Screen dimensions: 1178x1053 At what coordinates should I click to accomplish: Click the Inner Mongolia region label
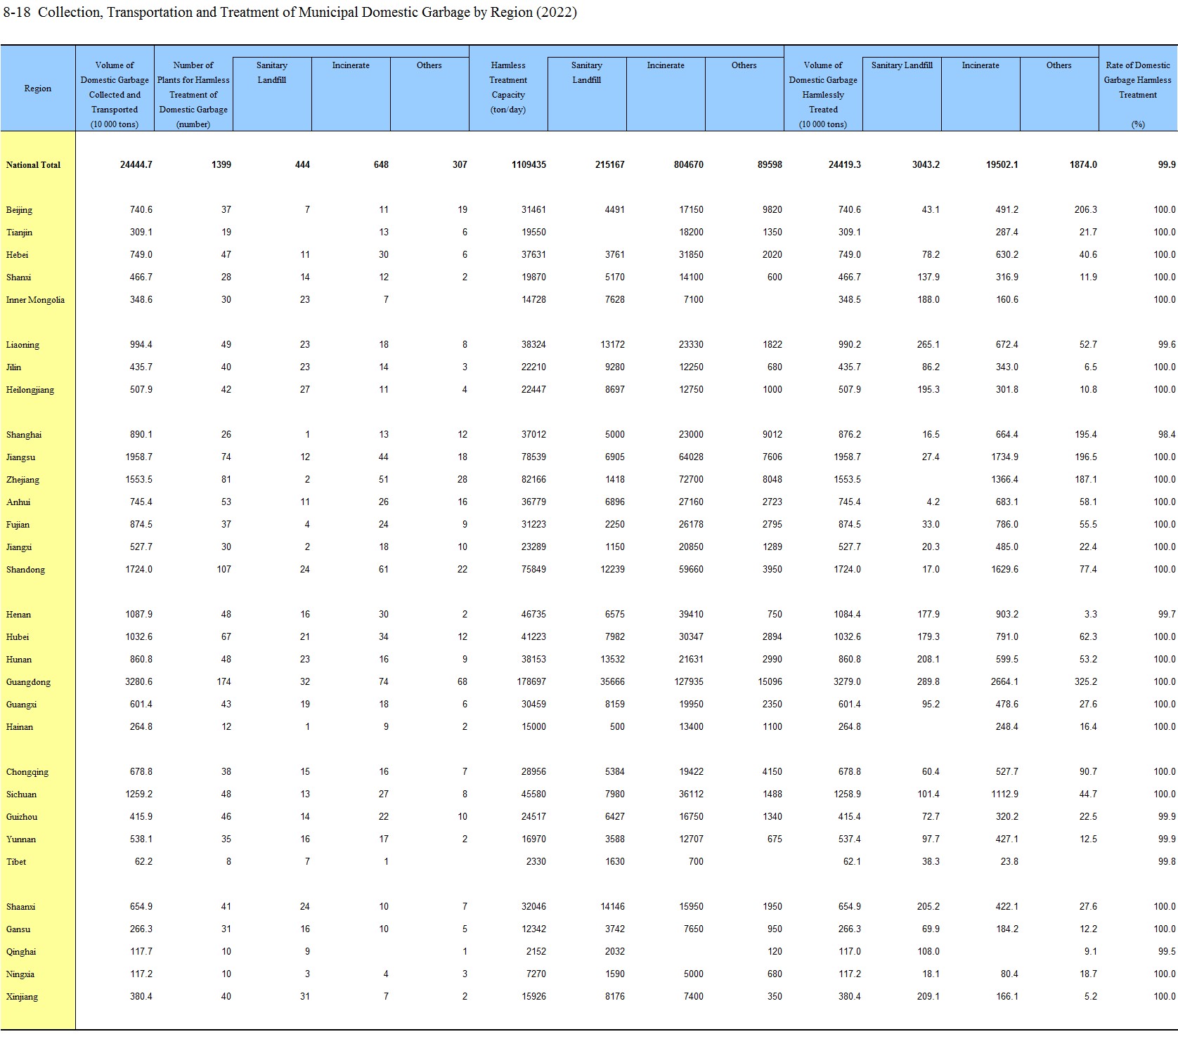(35, 300)
